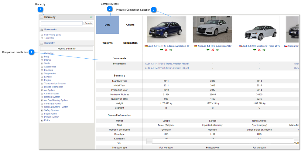Switch to Schematics compare mode
The width and height of the screenshot is (301, 151).
pos(130,43)
